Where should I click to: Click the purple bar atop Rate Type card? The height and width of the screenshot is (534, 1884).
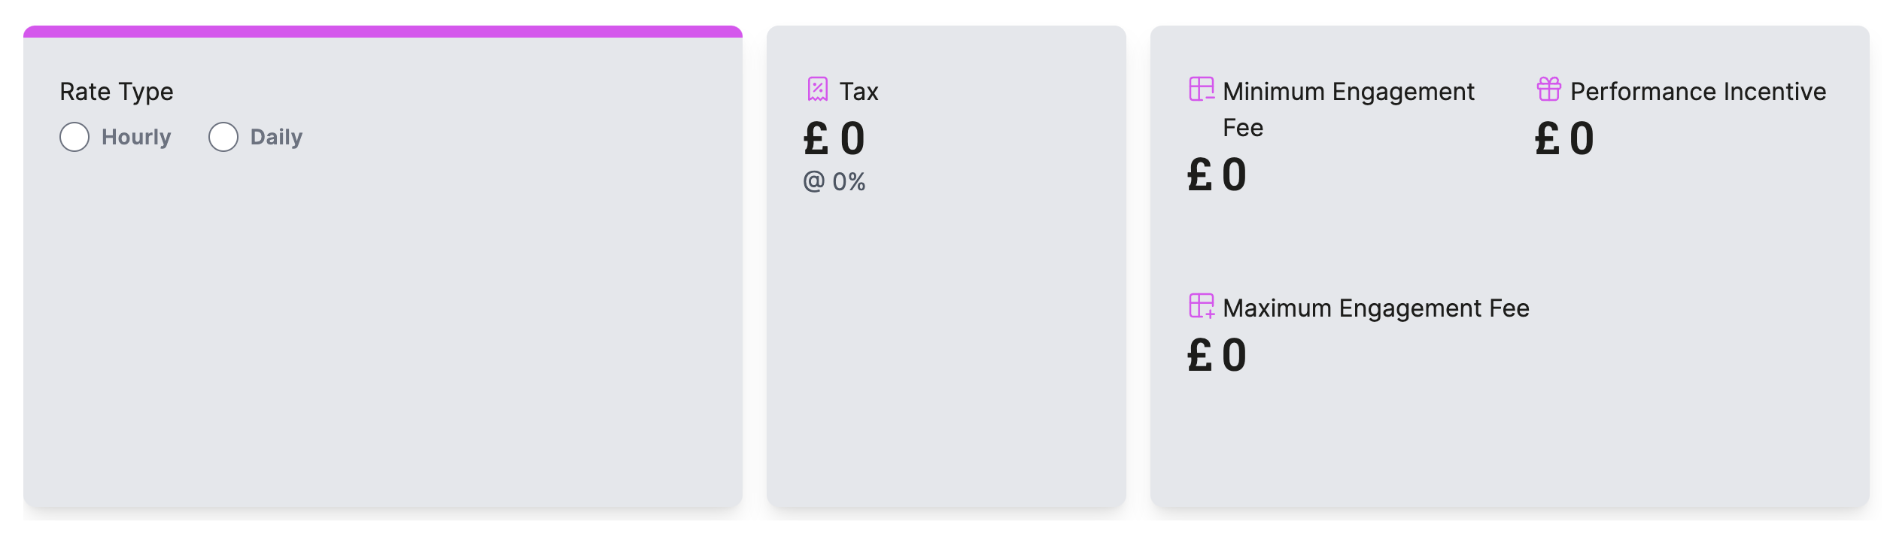(383, 32)
